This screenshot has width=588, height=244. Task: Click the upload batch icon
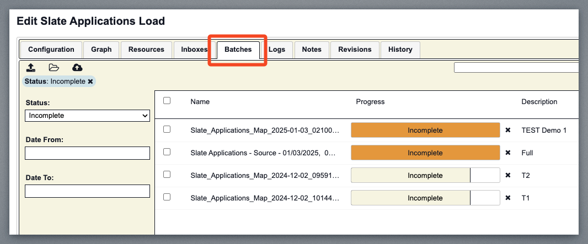pyautogui.click(x=31, y=68)
